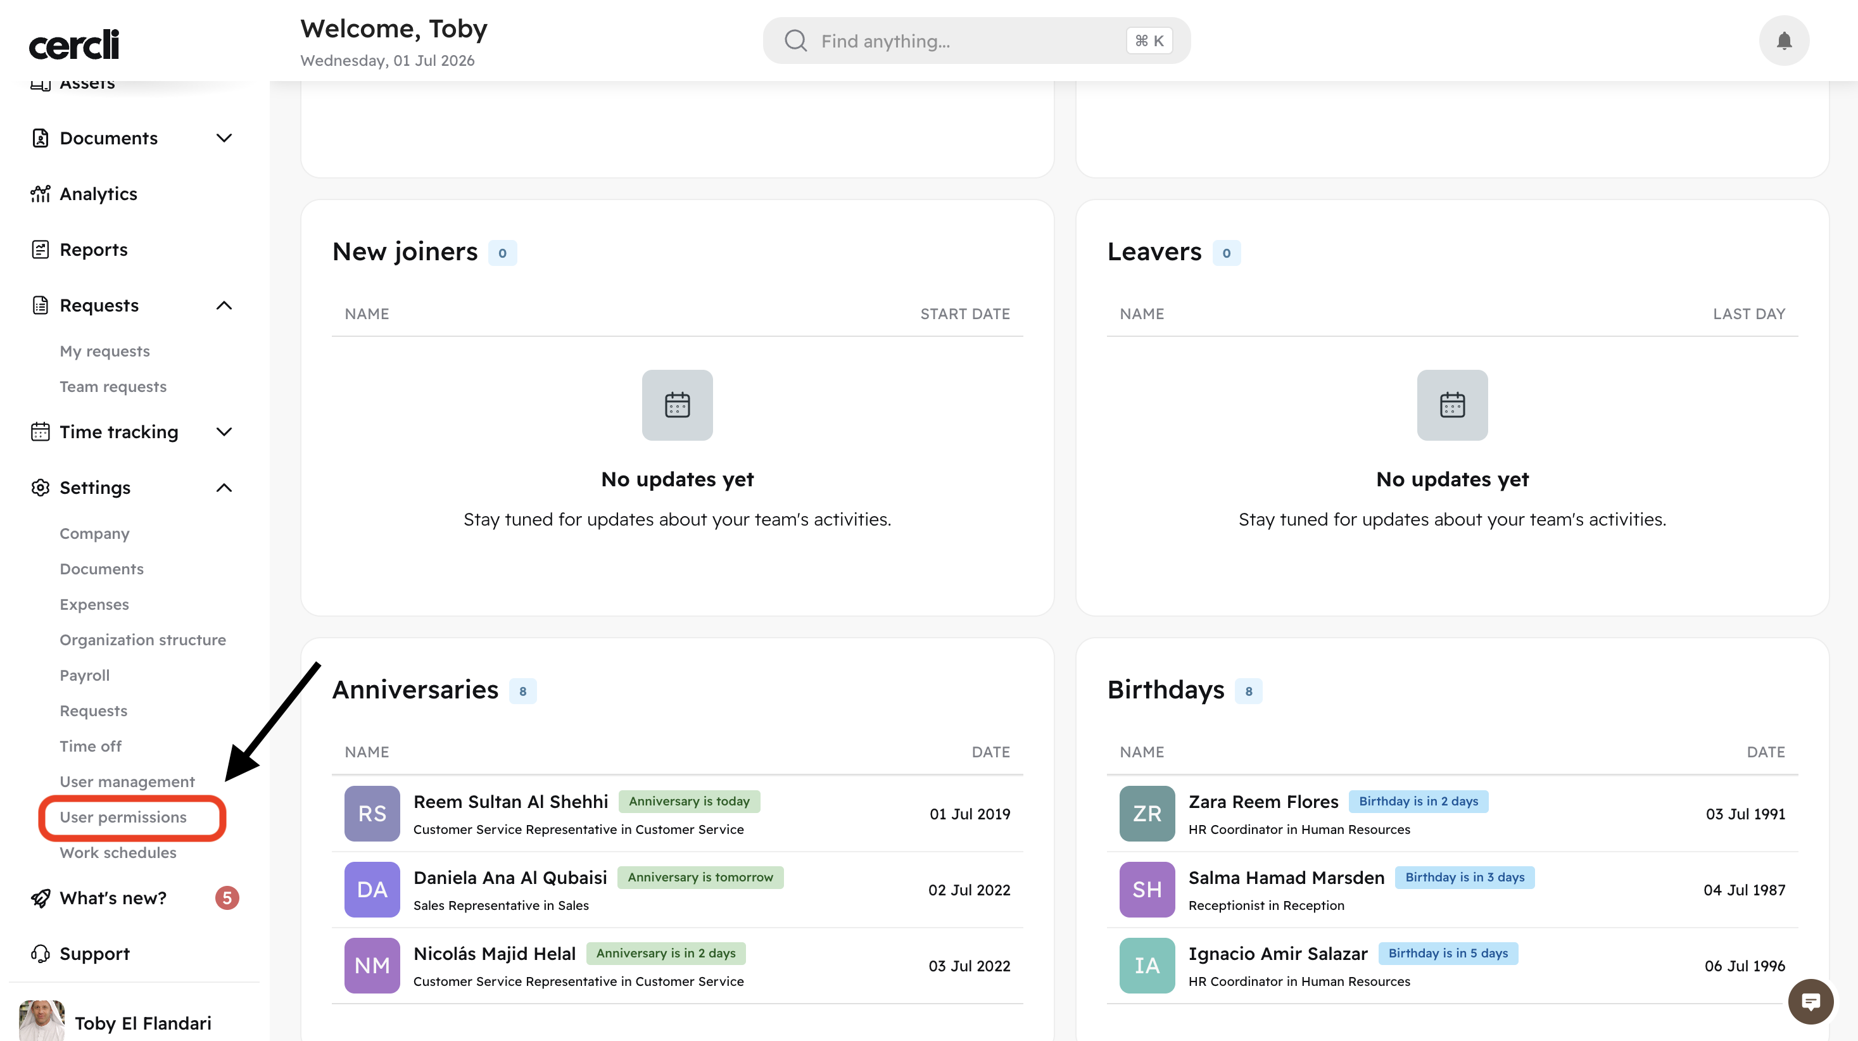Open the notifications bell
1858x1041 pixels.
pyautogui.click(x=1784, y=41)
